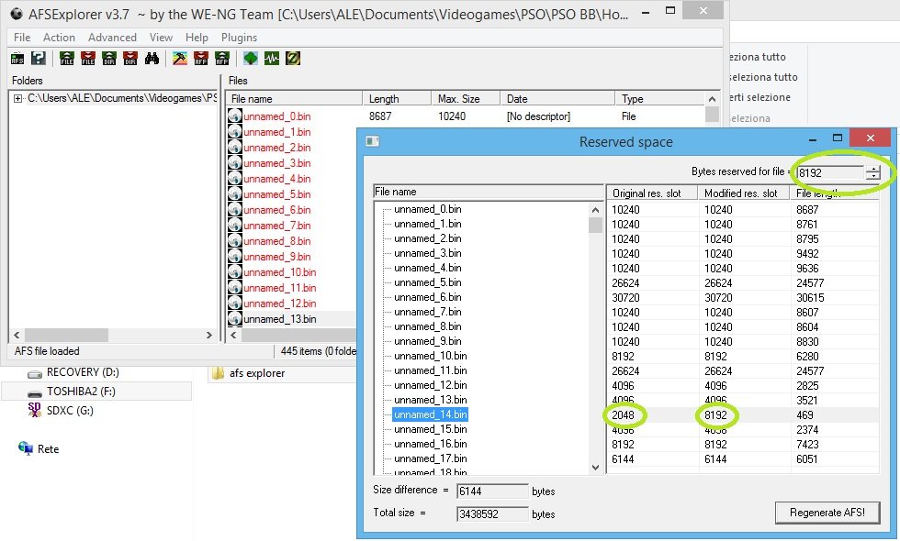Open the Advanced menu
Image resolution: width=900 pixels, height=541 pixels.
click(x=112, y=38)
